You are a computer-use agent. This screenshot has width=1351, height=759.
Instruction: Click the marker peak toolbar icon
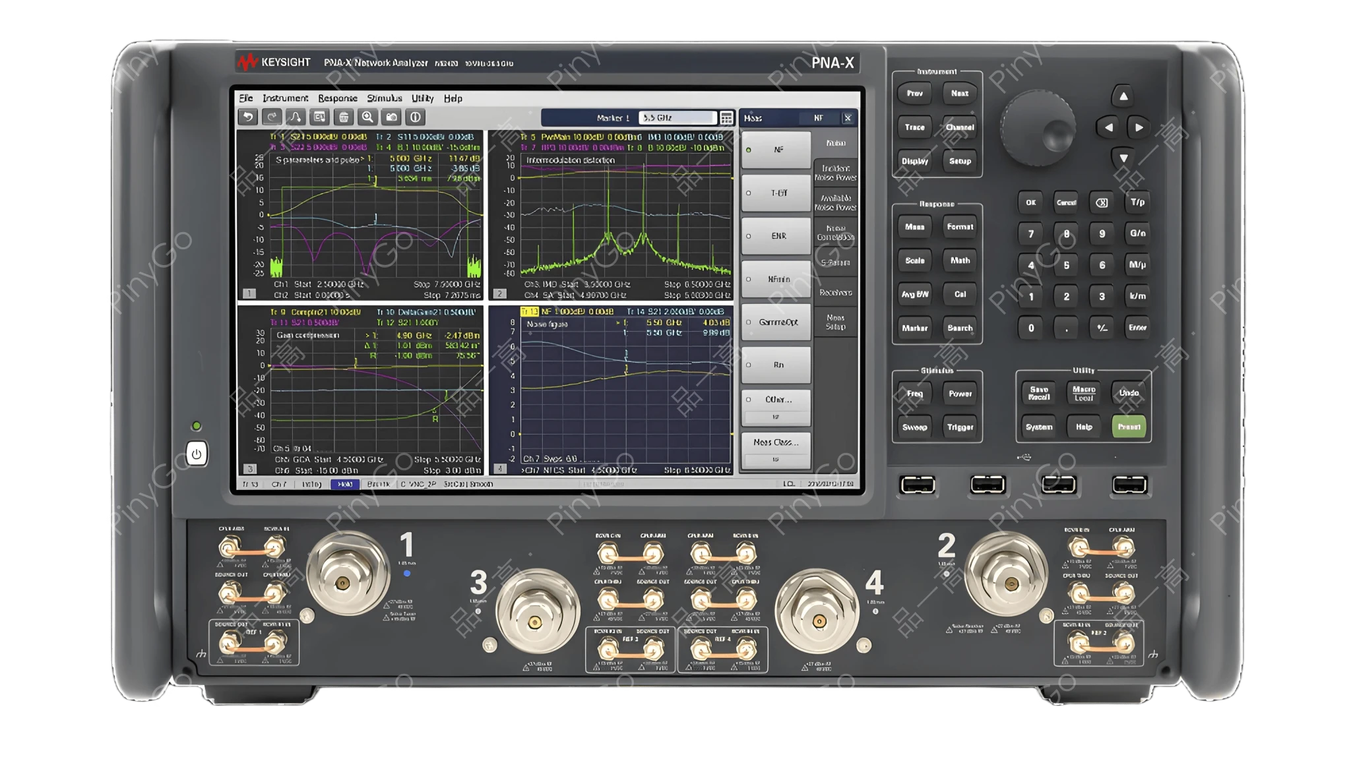296,117
